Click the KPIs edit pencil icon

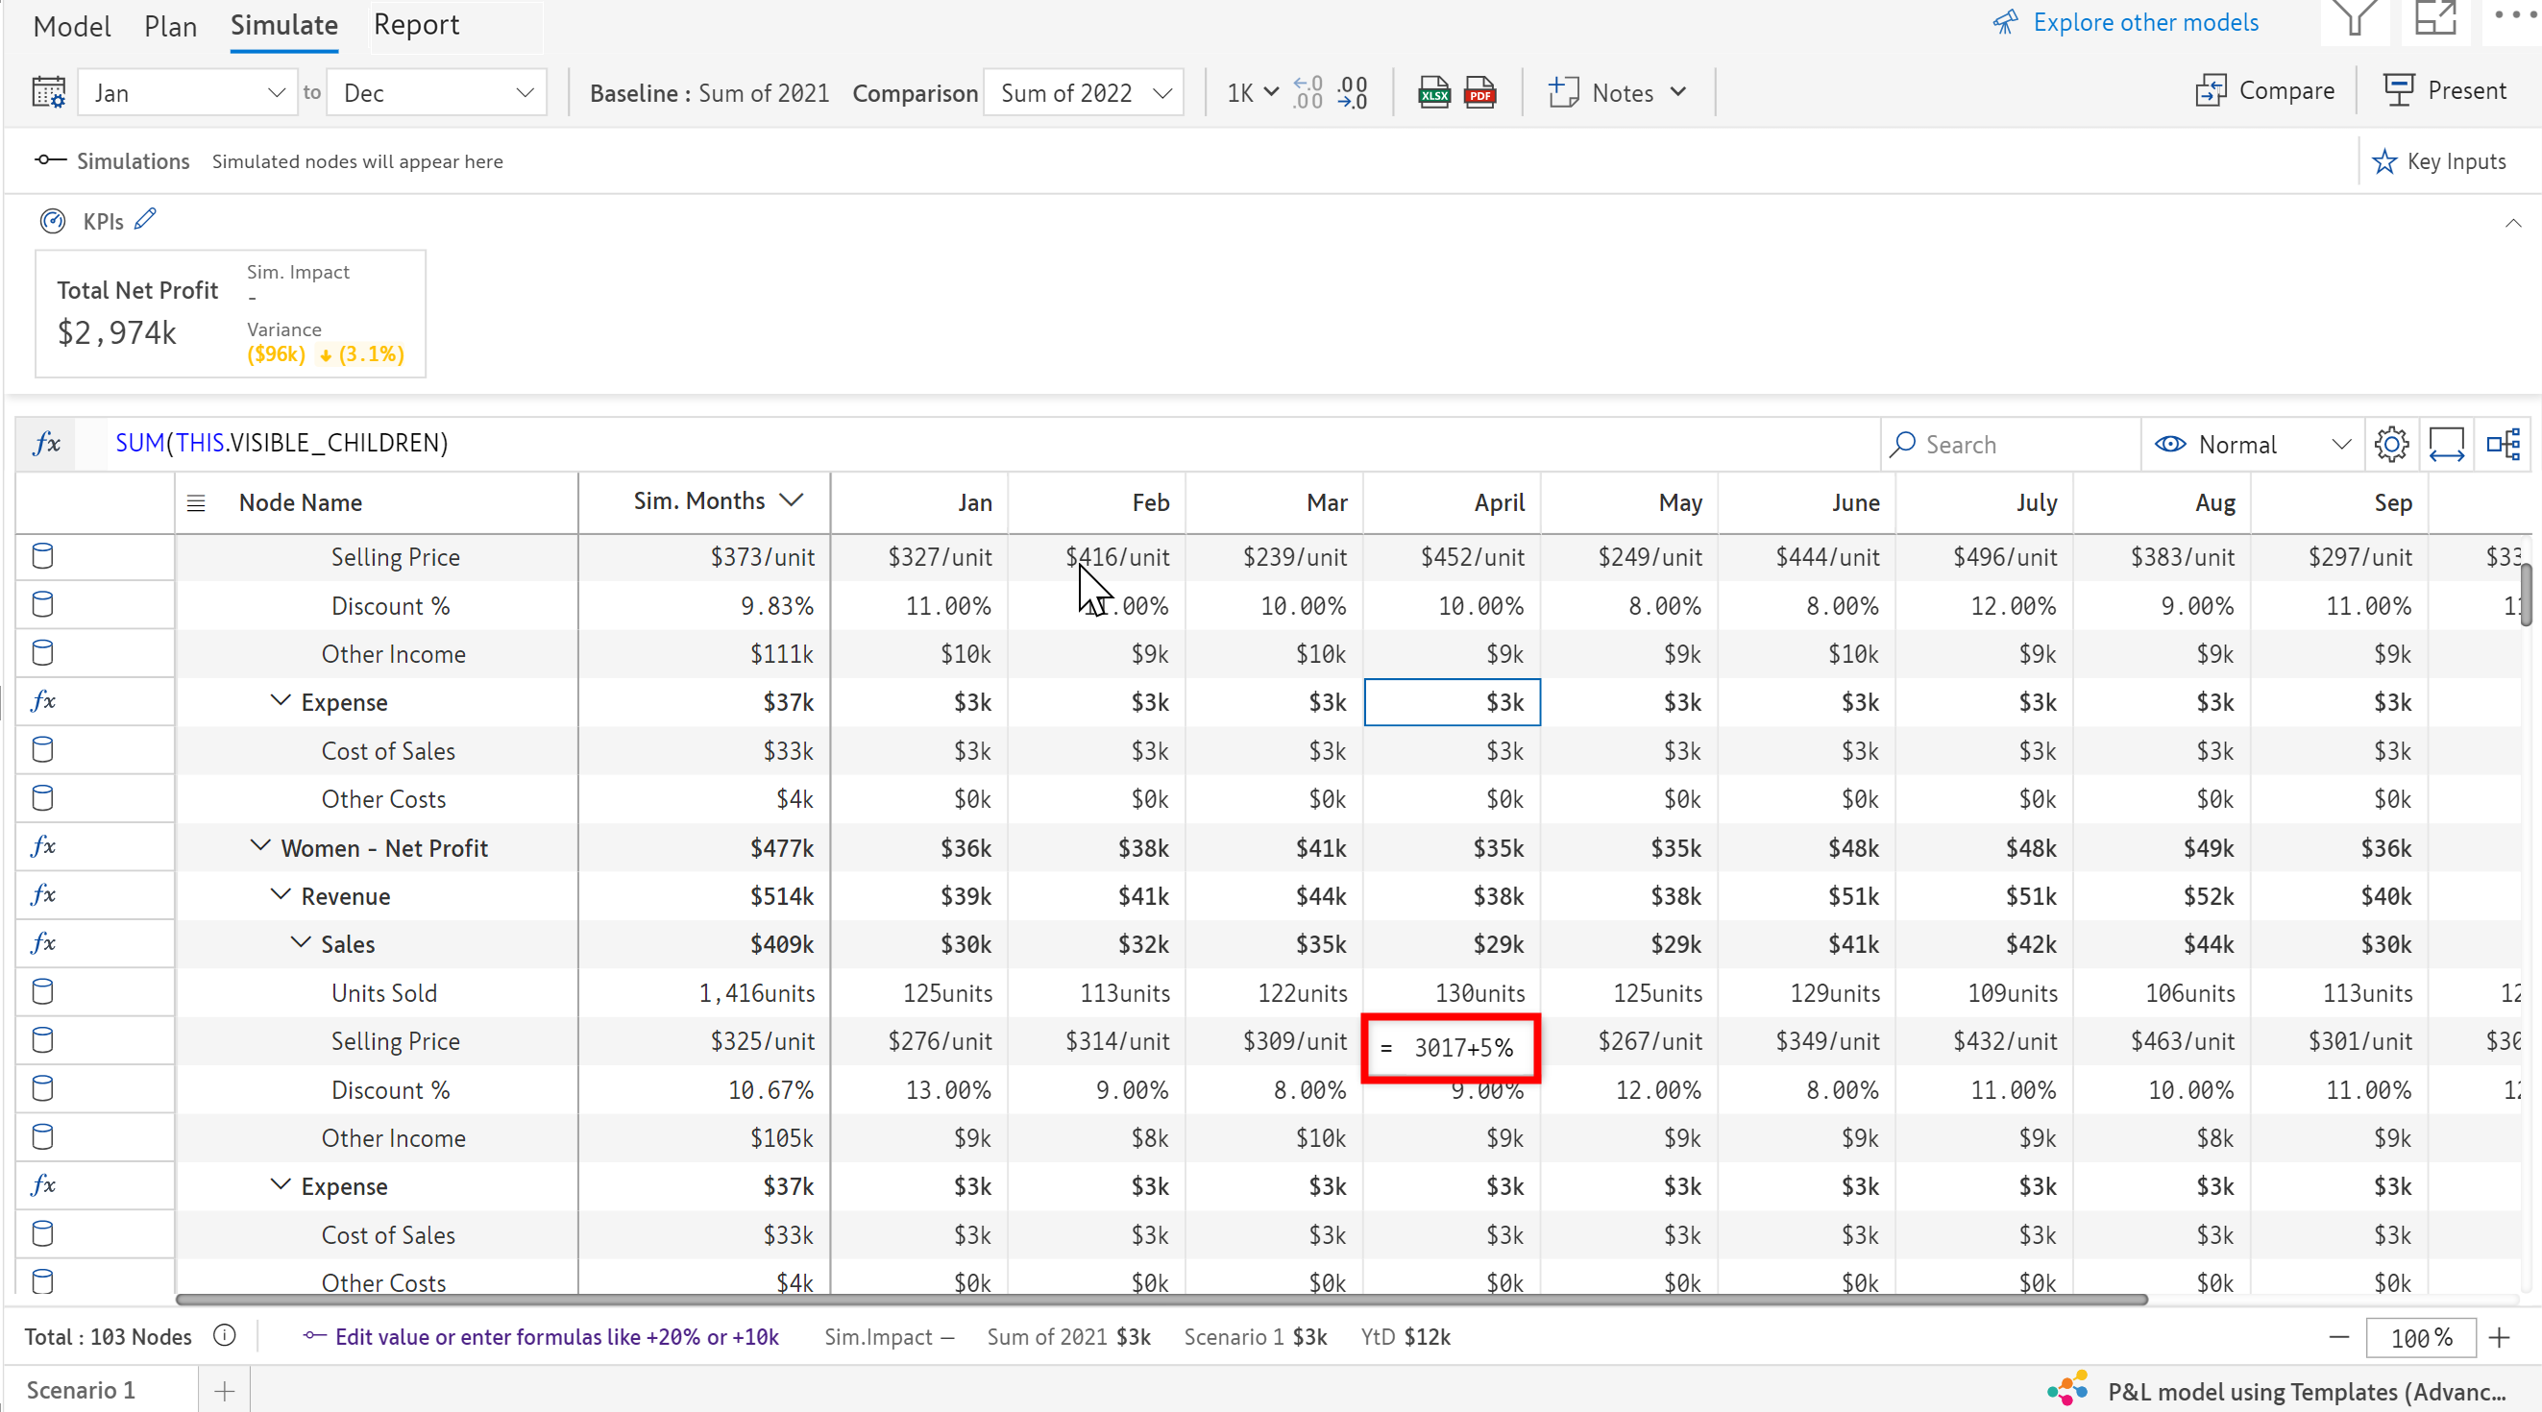(146, 219)
